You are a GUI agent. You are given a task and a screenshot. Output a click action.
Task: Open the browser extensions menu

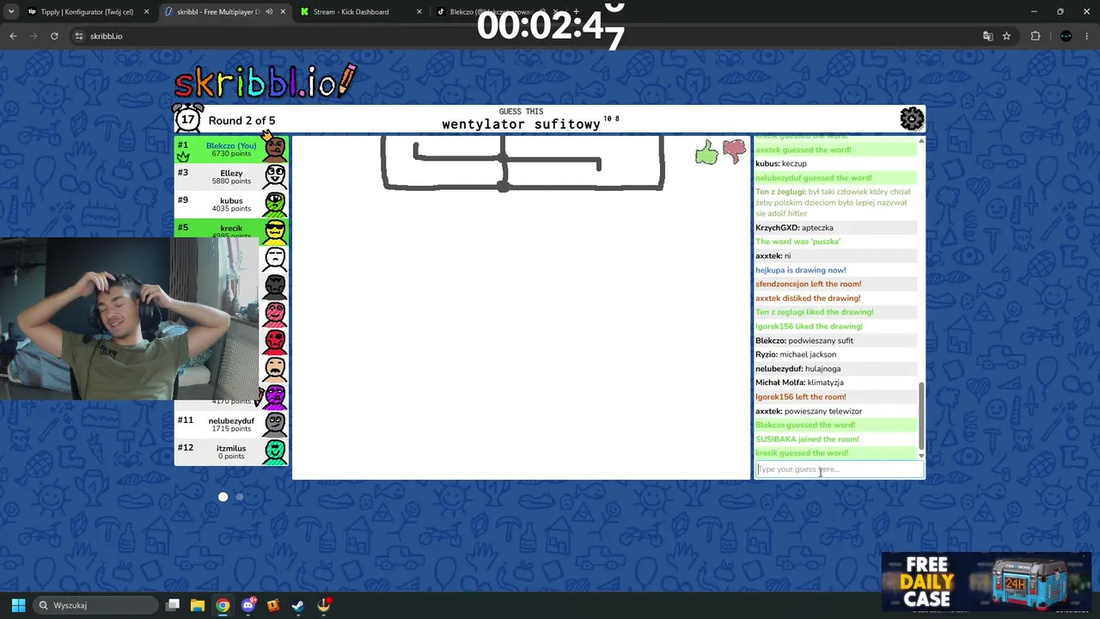pos(1036,36)
